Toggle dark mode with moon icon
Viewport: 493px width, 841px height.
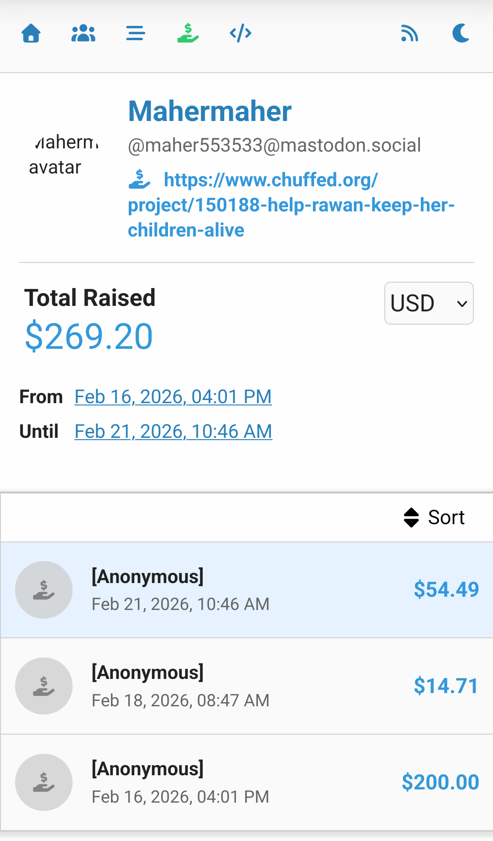click(x=461, y=33)
